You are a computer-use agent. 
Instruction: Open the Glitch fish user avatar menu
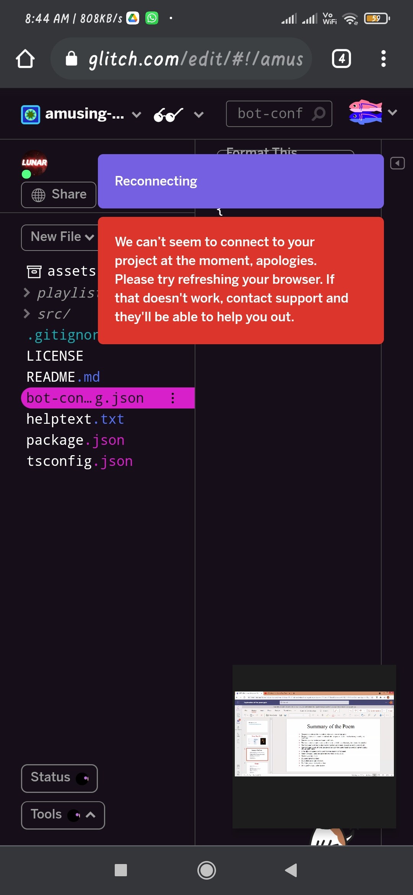click(366, 112)
